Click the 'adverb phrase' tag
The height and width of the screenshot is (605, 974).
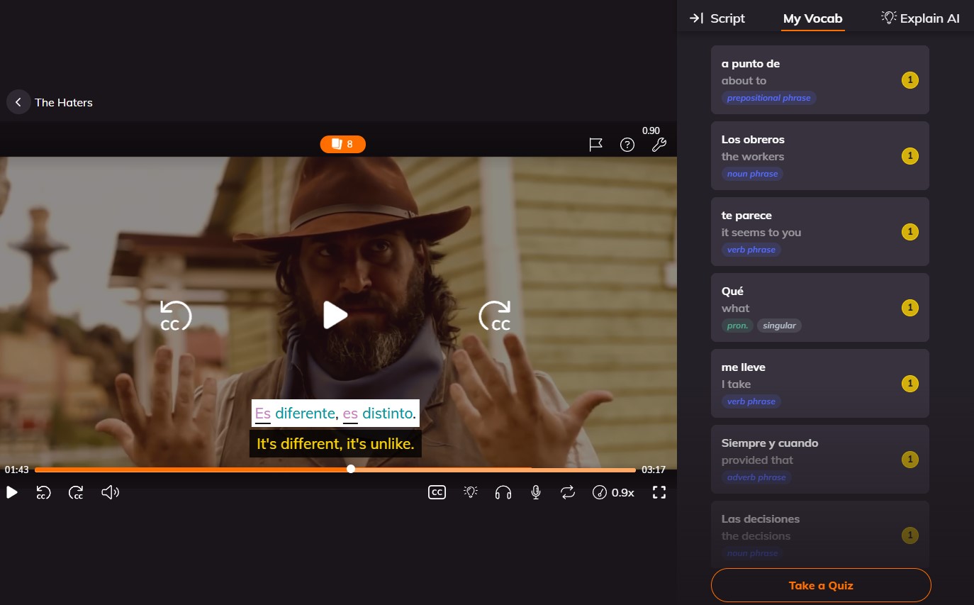tap(756, 477)
